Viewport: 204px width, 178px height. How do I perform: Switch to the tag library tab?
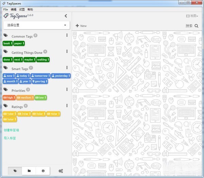click(x=15, y=171)
